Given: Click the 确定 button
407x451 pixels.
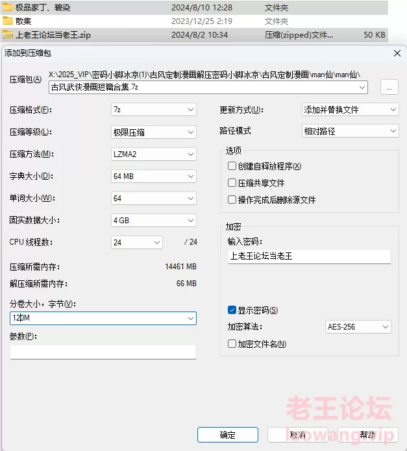Looking at the screenshot, I should (228, 435).
